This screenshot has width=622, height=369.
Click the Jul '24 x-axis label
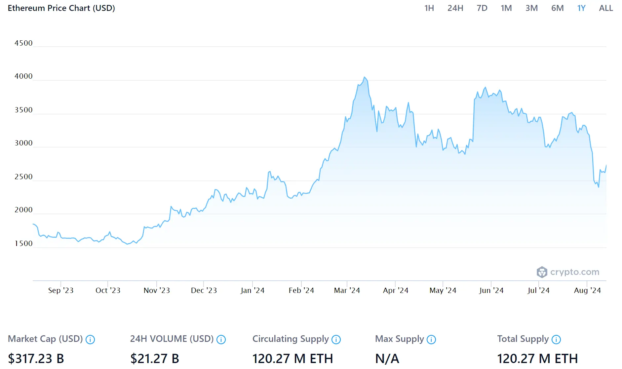point(539,290)
